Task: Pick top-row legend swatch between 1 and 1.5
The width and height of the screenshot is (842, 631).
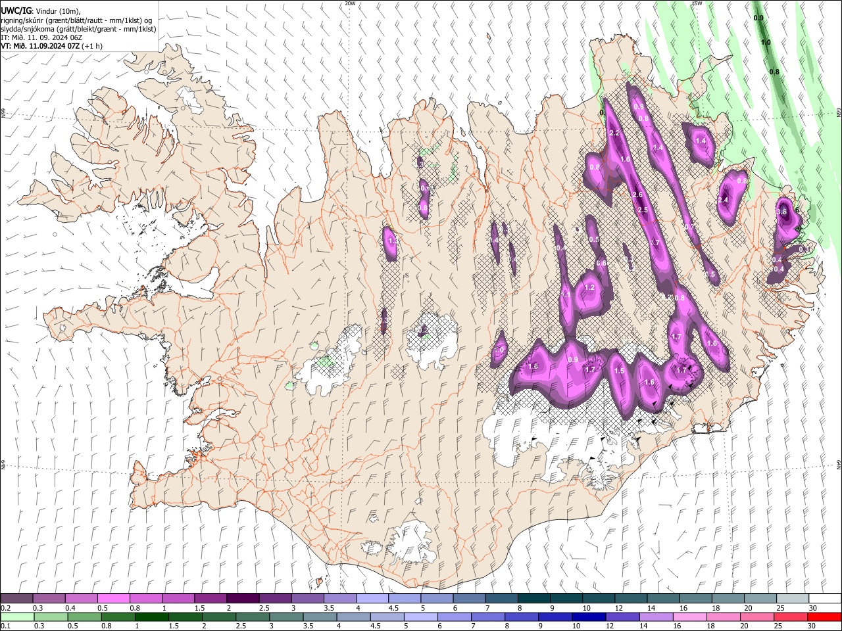Action: 178,599
